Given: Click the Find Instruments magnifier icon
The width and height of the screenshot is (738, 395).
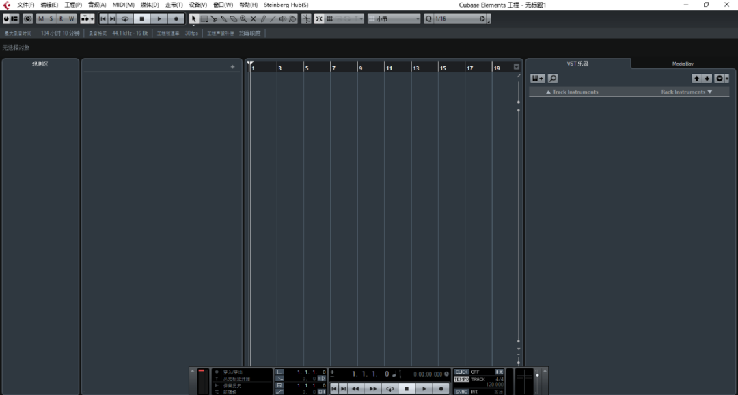Looking at the screenshot, I should pos(553,79).
